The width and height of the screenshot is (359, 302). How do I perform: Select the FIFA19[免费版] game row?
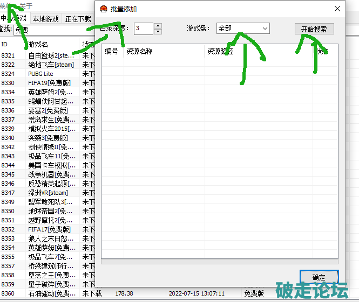coord(49,83)
